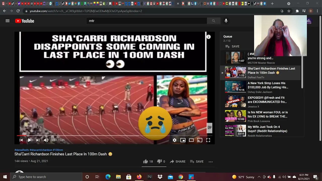The height and width of the screenshot is (181, 322).
Task: Open the system tray volume icon
Action: 284,177
